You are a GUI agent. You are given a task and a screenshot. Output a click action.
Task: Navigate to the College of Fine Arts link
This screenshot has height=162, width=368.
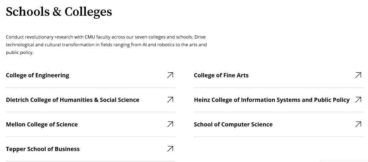pos(221,75)
